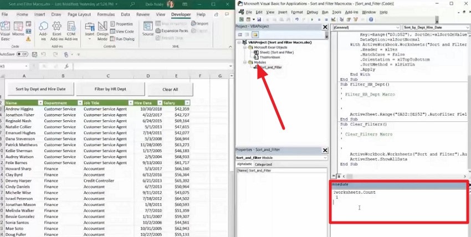Click Undo in Excel quick access toolbar

point(43,54)
